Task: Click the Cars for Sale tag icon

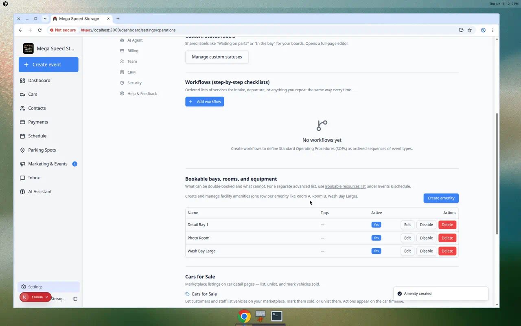Action: (x=187, y=294)
